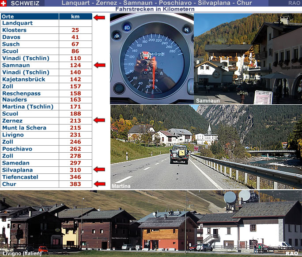
Task: Click the Samnaun photo caption
Action: 208,101
